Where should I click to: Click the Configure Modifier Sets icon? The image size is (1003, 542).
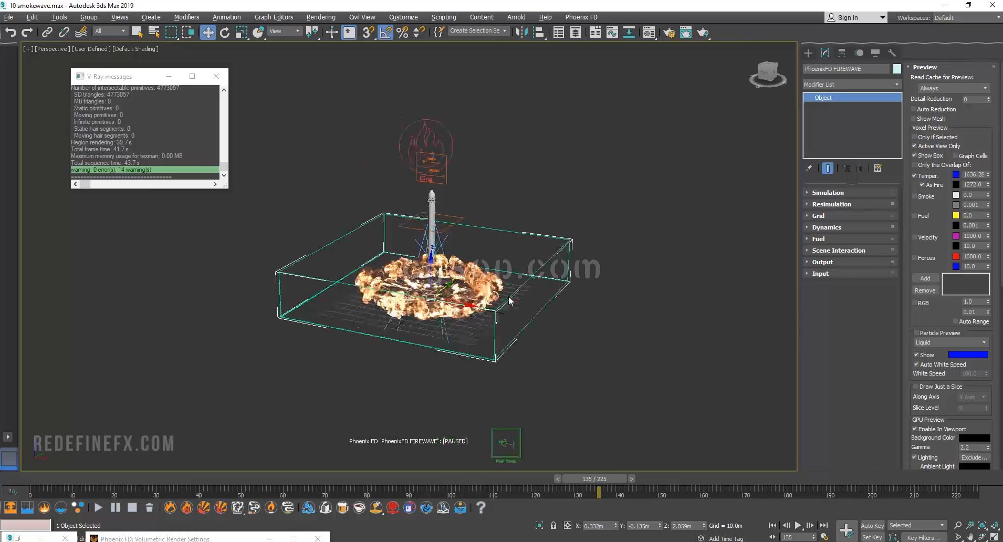877,169
